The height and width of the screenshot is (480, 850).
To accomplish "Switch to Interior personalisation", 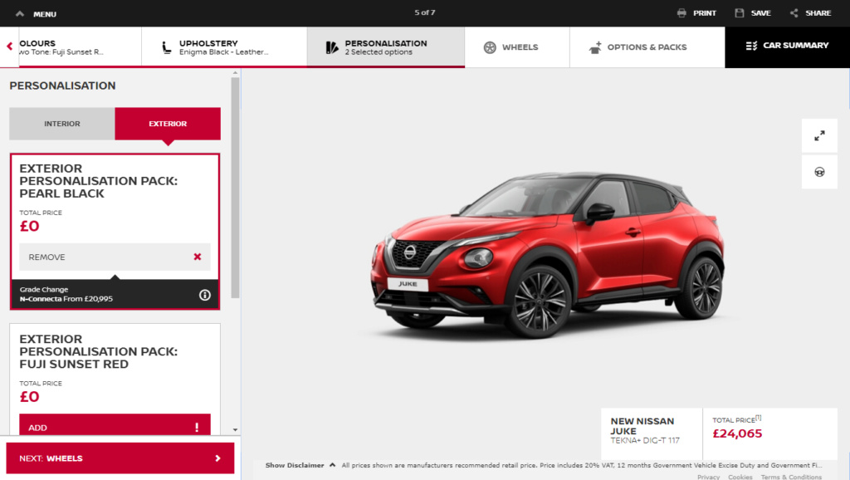I will pyautogui.click(x=61, y=124).
